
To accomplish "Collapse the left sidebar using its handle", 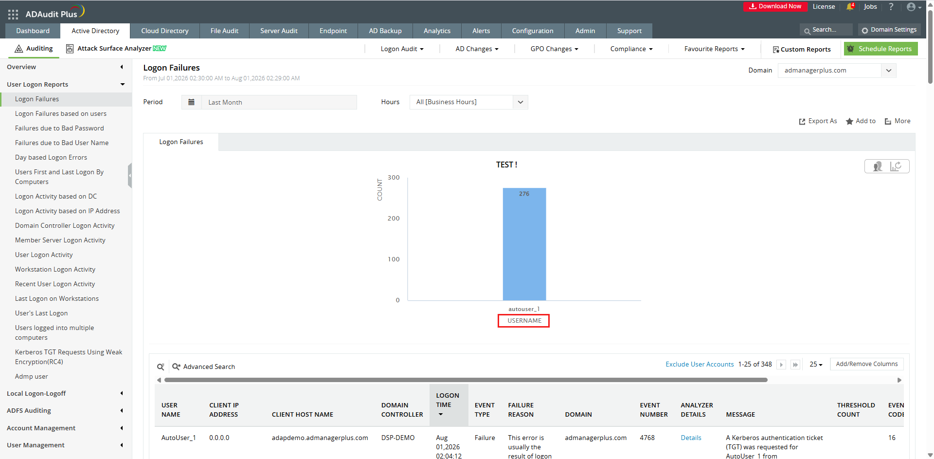I will click(130, 175).
